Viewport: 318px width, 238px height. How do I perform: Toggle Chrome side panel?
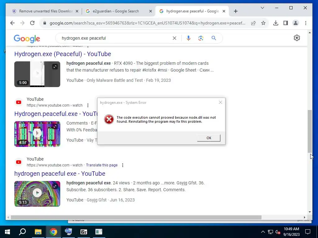tap(286, 23)
